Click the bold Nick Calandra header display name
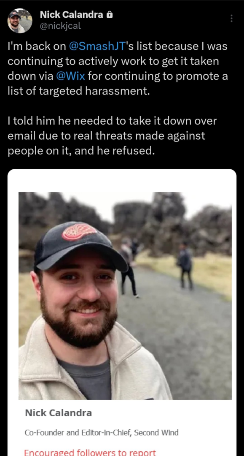 pos(71,14)
